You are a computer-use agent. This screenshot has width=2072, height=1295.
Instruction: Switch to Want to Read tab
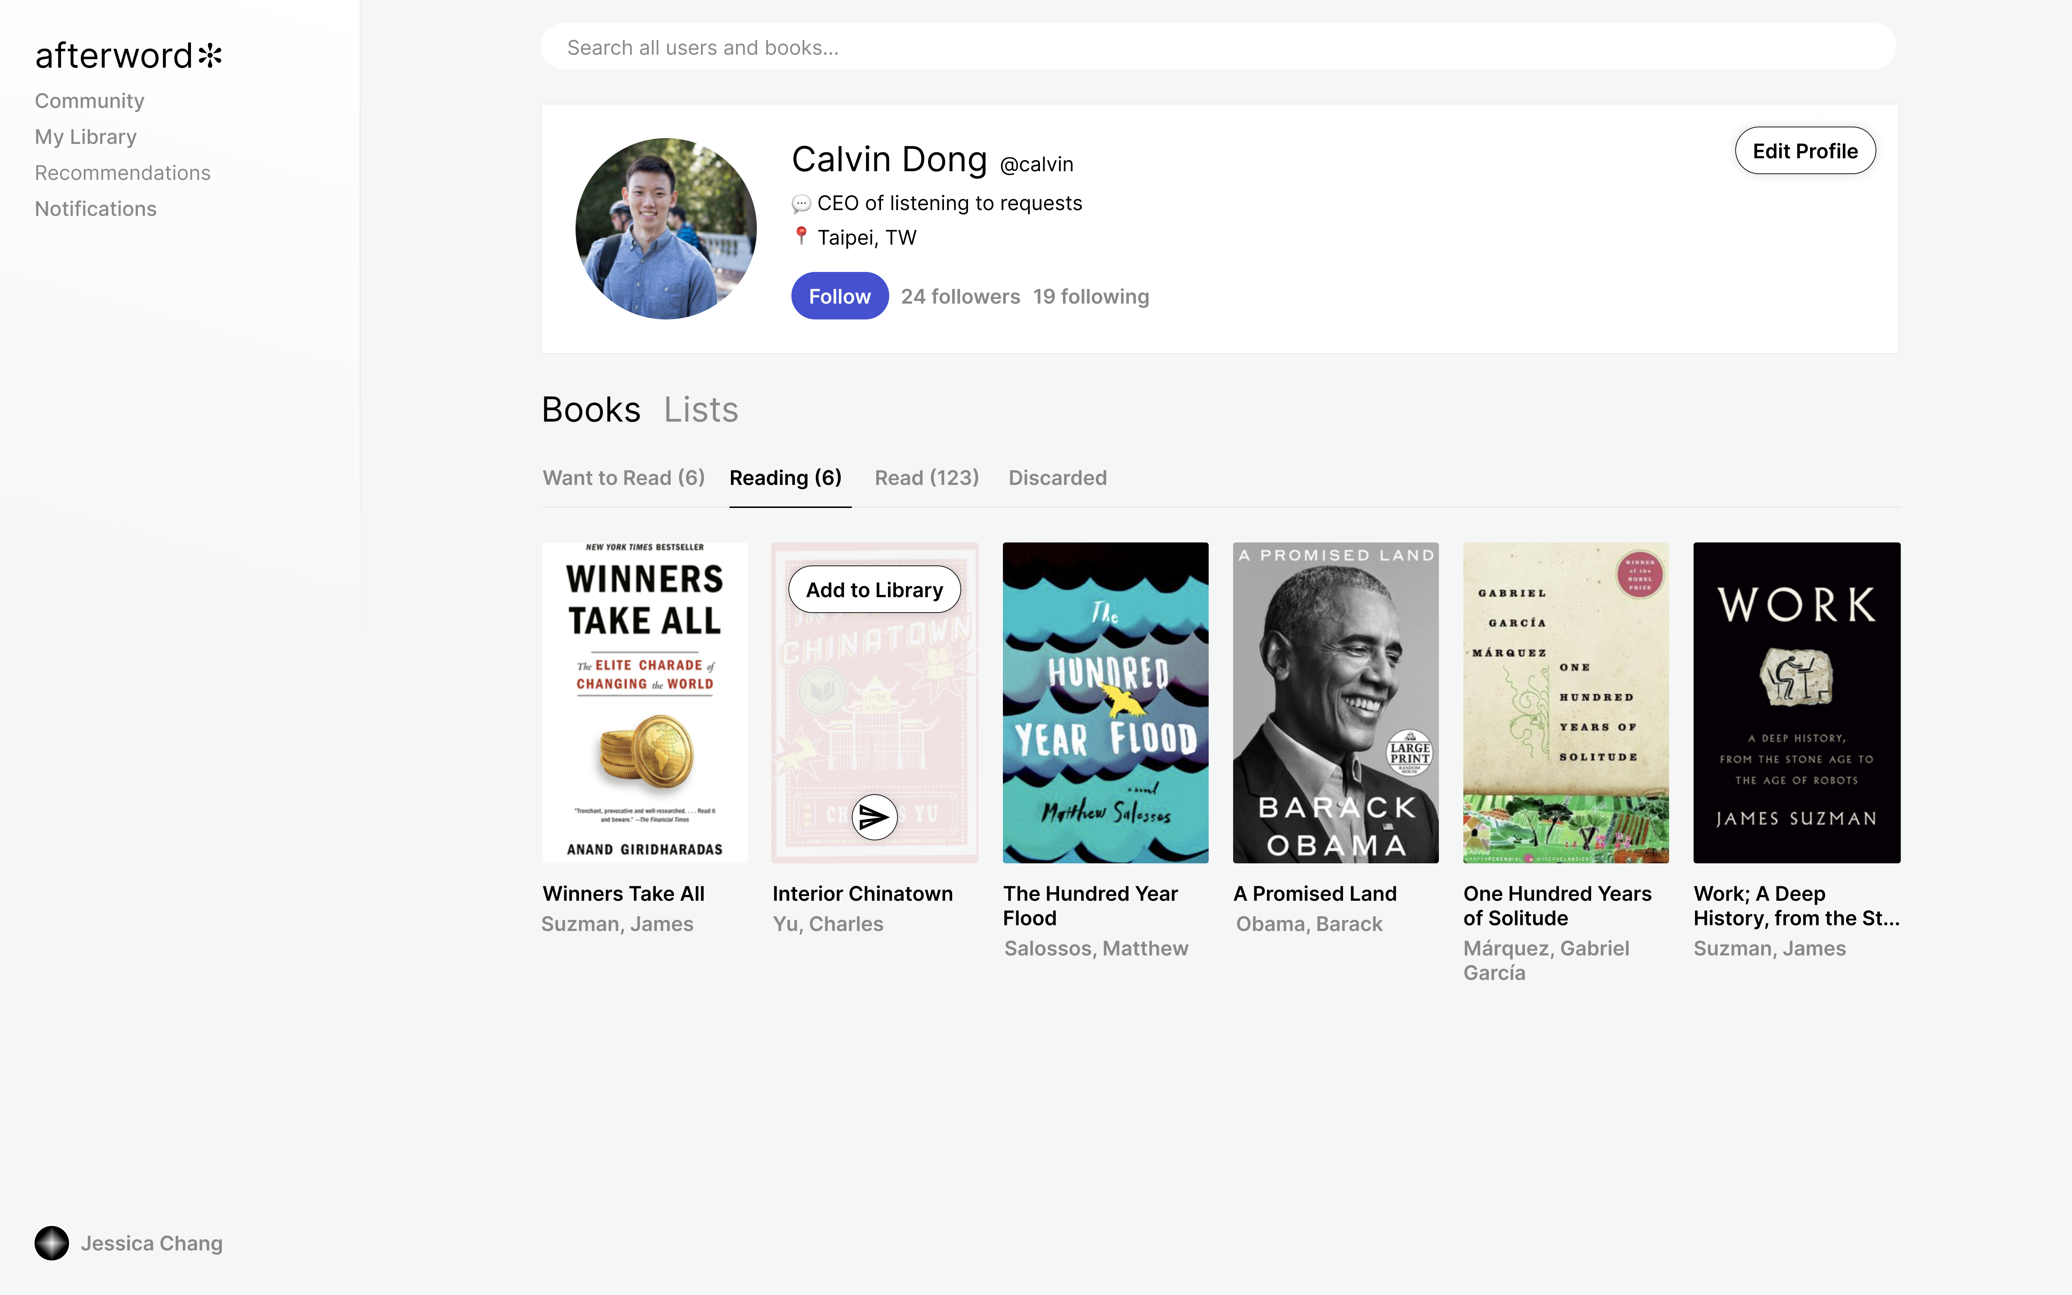(623, 478)
